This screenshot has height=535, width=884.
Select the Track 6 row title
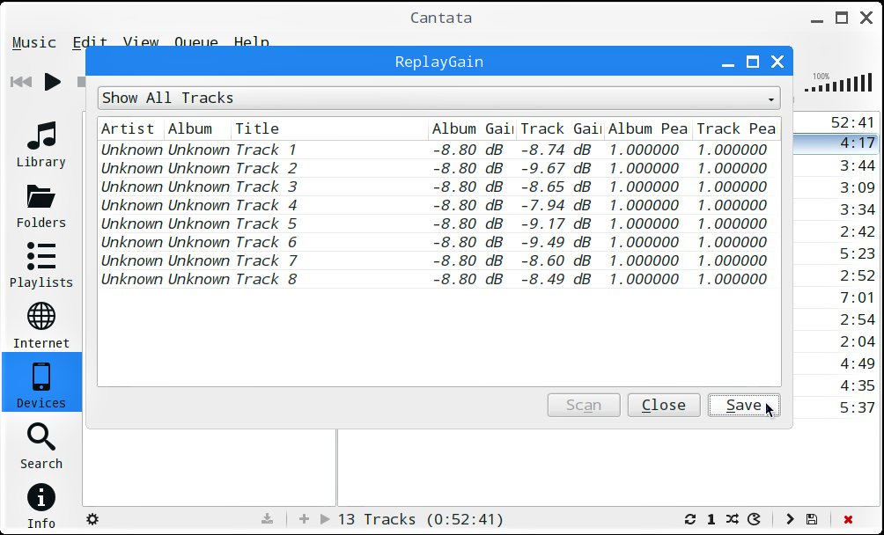click(266, 243)
